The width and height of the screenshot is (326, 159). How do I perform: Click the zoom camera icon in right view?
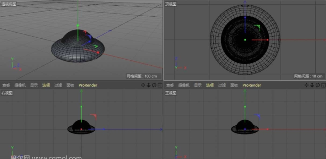click(x=149, y=85)
